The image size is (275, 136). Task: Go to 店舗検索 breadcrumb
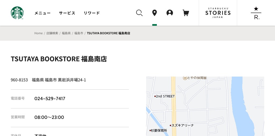(52, 33)
